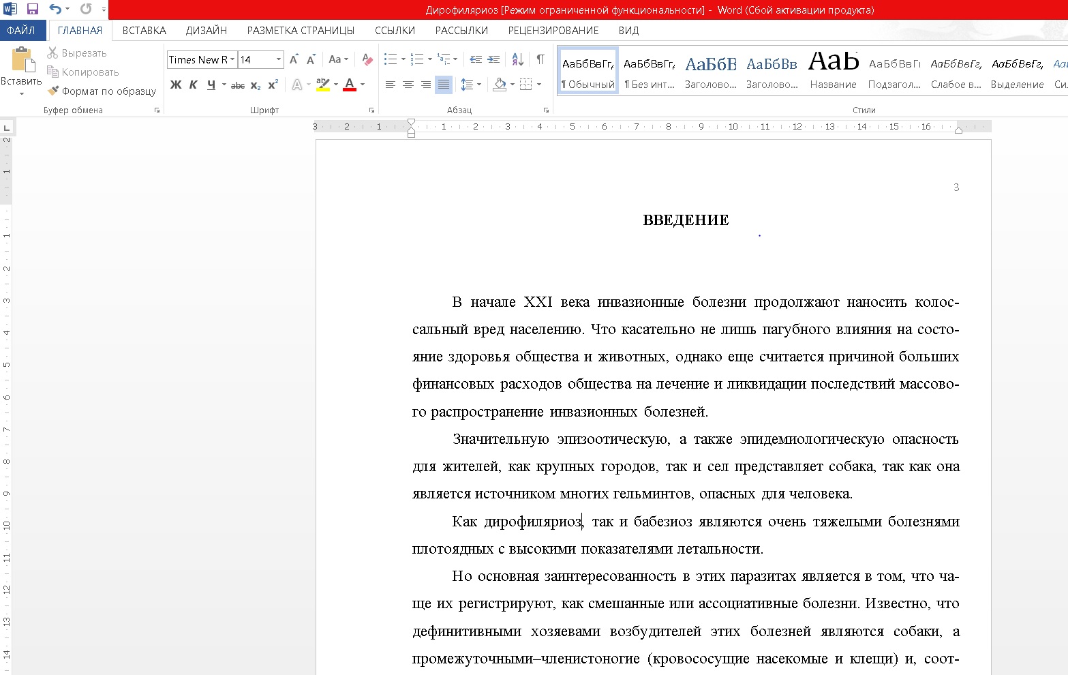Click the Format Painter brush icon
This screenshot has height=675, width=1068.
click(53, 91)
